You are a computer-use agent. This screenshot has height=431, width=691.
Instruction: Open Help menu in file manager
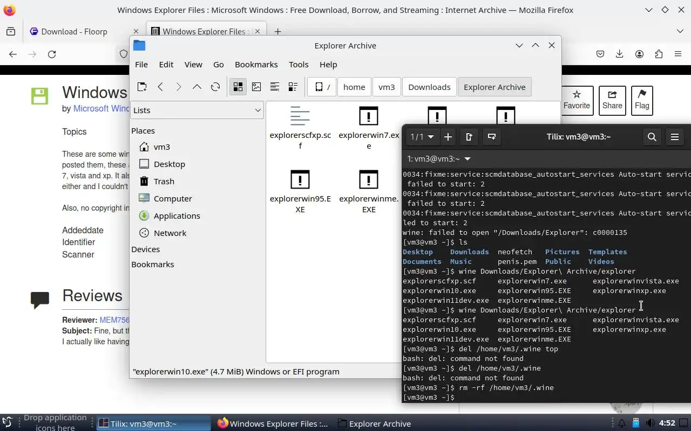point(328,64)
